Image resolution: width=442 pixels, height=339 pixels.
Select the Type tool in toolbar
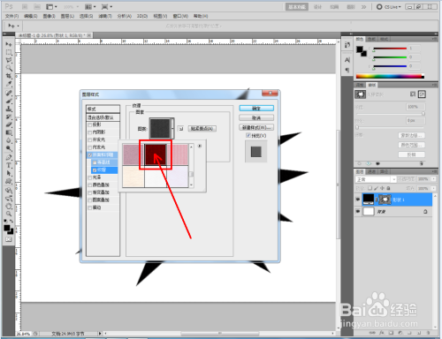pos(9,165)
